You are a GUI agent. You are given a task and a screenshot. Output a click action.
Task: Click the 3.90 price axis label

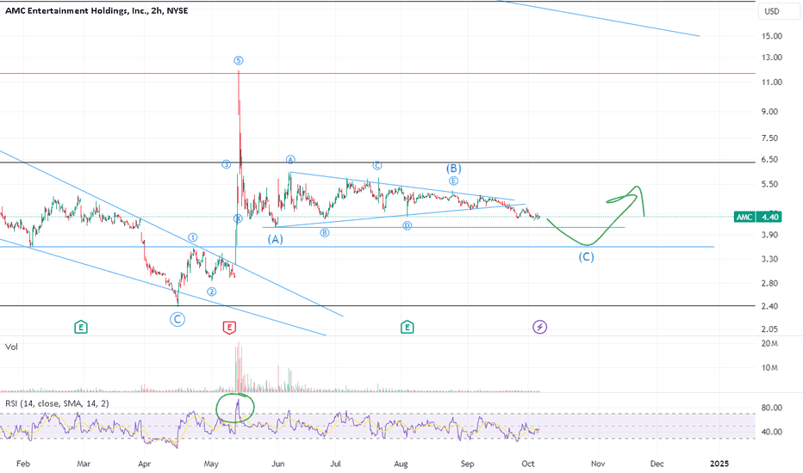pos(769,235)
